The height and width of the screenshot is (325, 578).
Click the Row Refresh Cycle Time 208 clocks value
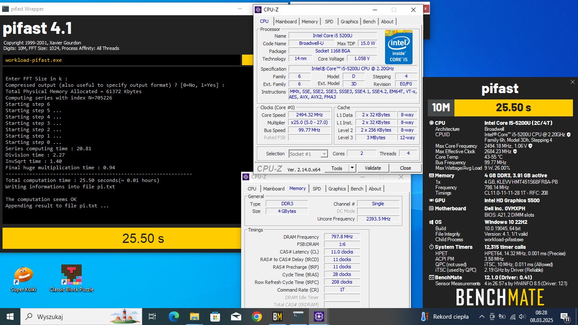point(342,282)
